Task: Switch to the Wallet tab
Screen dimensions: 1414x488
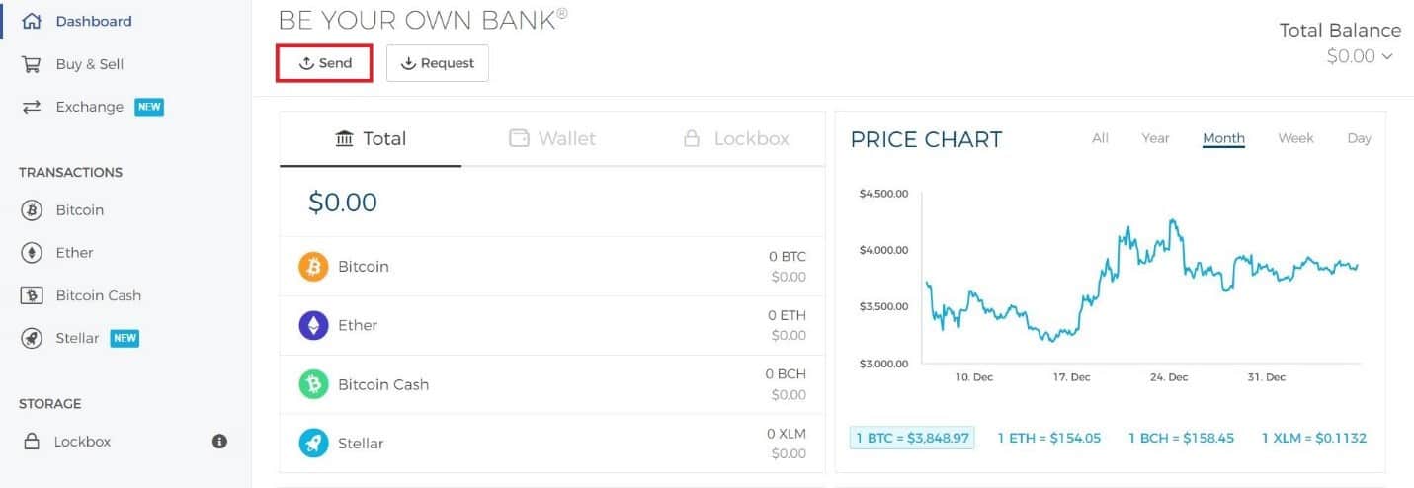Action: (x=552, y=138)
